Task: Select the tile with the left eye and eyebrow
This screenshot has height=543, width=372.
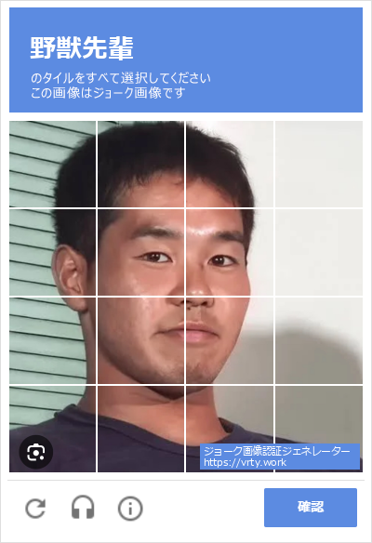Action: pyautogui.click(x=141, y=253)
